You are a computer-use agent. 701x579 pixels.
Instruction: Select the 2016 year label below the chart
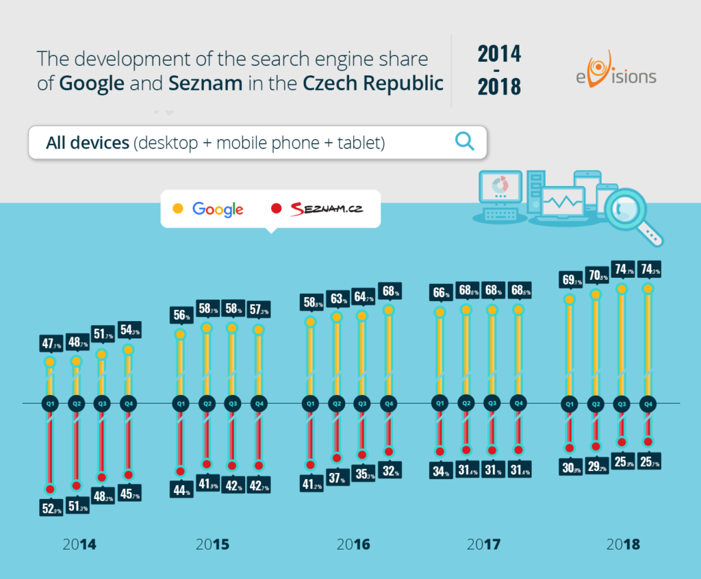coord(353,544)
